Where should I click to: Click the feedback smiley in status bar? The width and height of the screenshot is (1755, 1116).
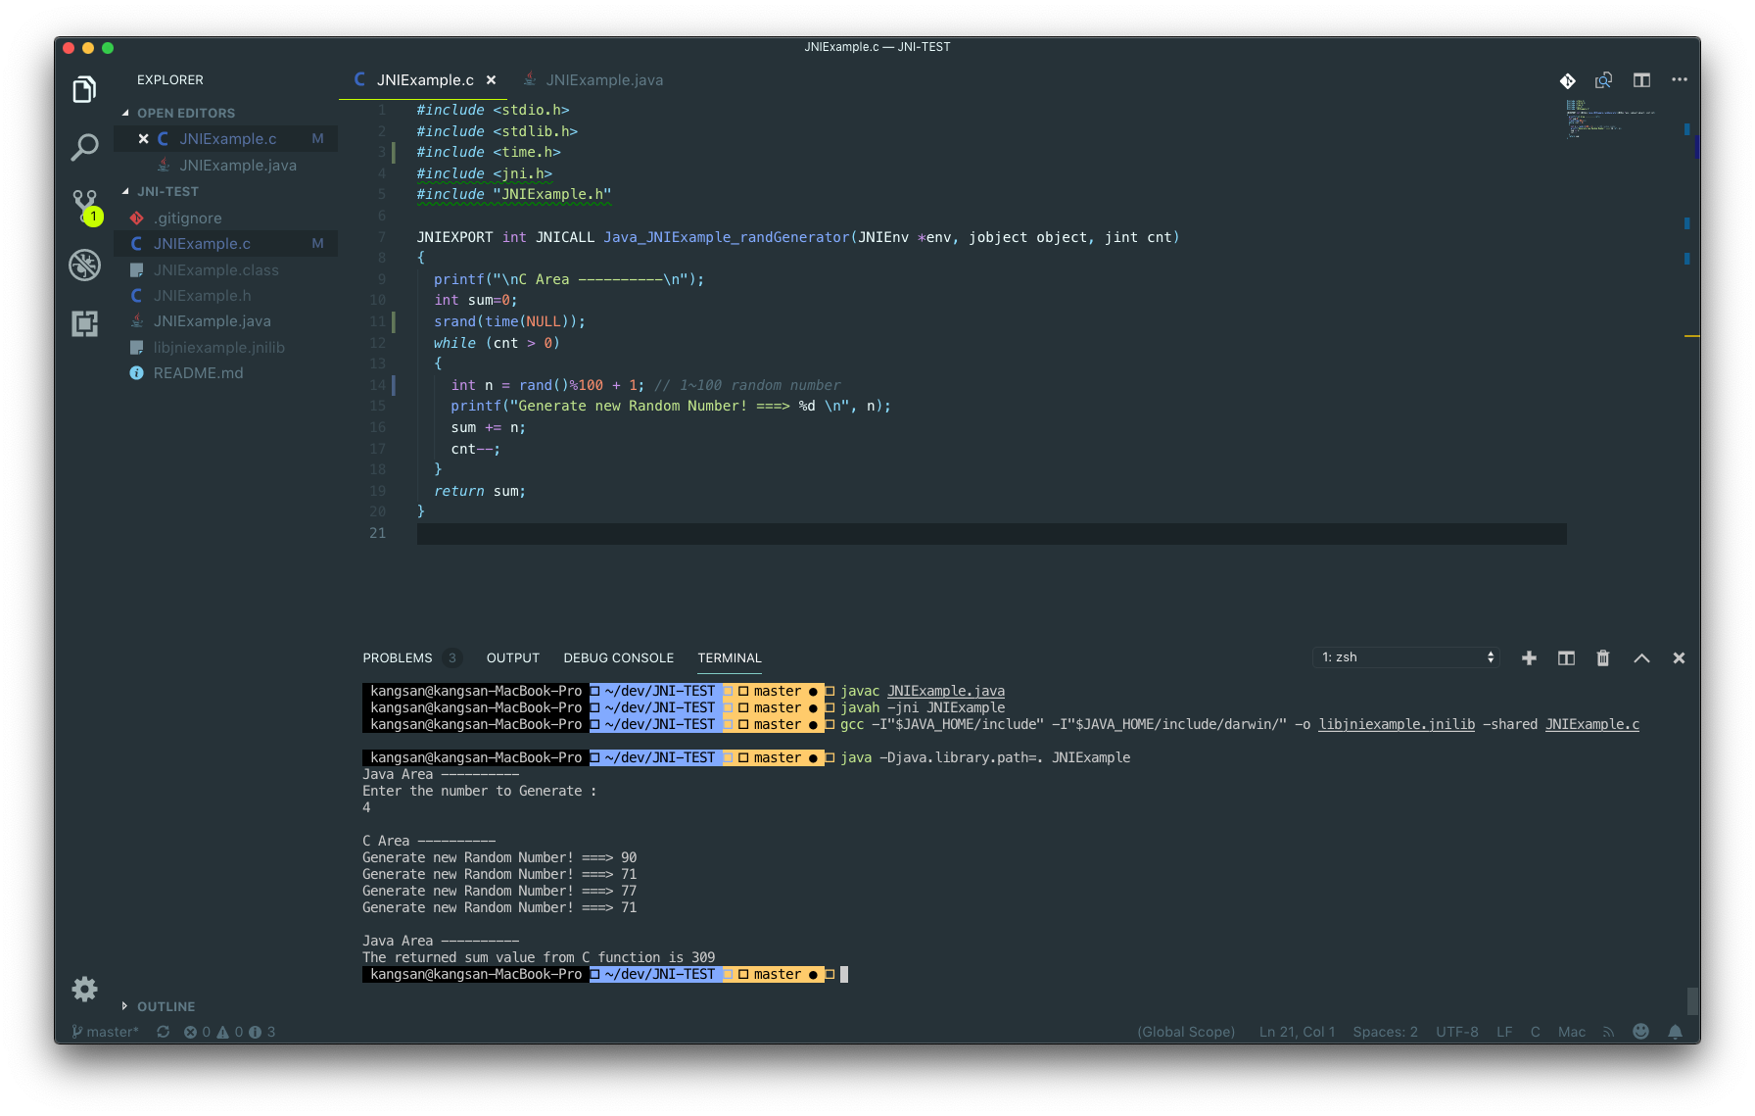pyautogui.click(x=1641, y=1032)
